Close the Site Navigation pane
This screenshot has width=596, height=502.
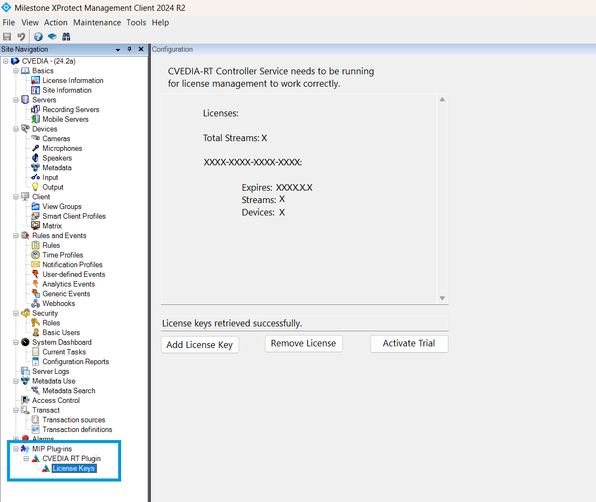[141, 49]
